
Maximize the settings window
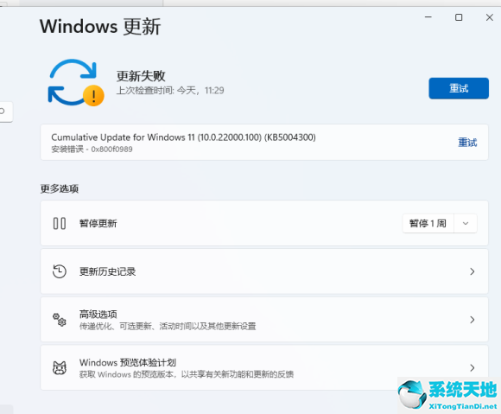pyautogui.click(x=459, y=17)
